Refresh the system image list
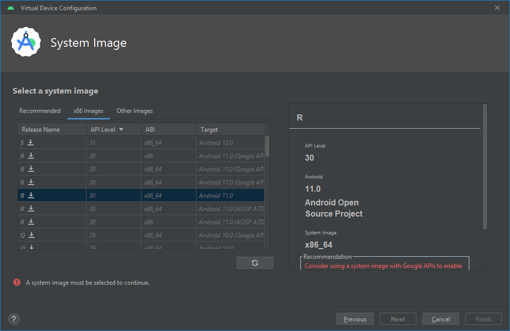Viewport: 510px width, 331px height. tap(255, 263)
